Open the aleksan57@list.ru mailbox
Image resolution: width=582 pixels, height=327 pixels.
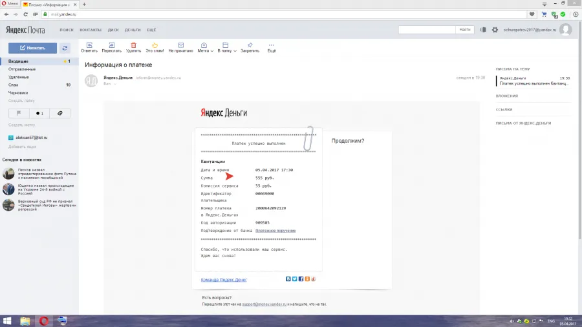pos(31,138)
